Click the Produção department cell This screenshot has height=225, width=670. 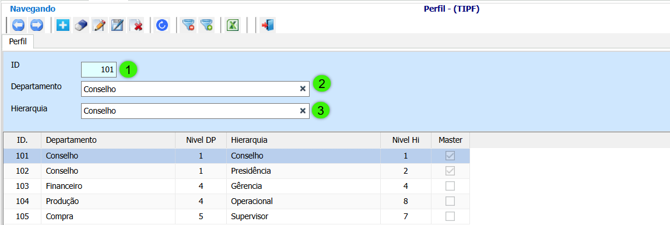(108, 201)
